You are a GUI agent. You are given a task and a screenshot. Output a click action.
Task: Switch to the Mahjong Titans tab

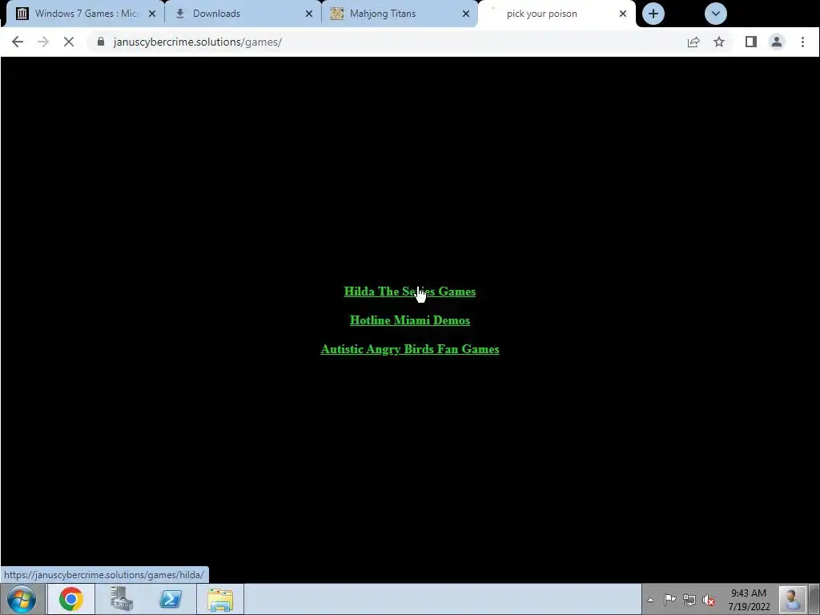pyautogui.click(x=400, y=14)
